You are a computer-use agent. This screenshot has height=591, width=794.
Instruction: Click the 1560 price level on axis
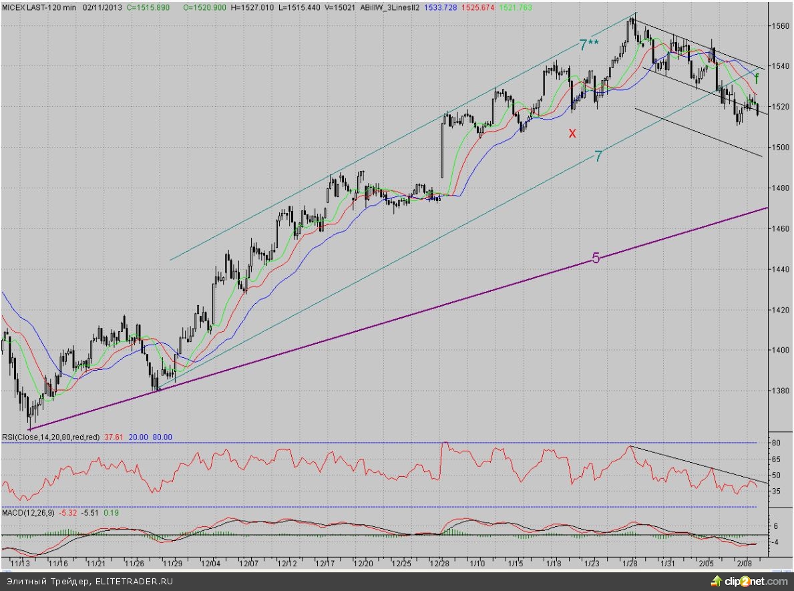tap(780, 25)
